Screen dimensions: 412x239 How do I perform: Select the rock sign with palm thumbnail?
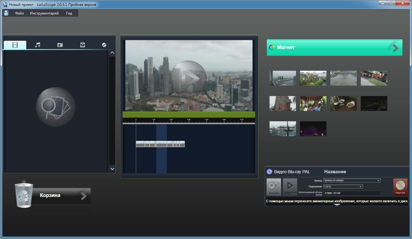point(283,103)
